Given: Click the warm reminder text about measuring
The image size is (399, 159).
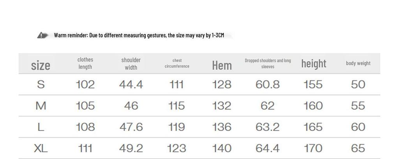Looking at the screenshot, I should pos(139,35).
